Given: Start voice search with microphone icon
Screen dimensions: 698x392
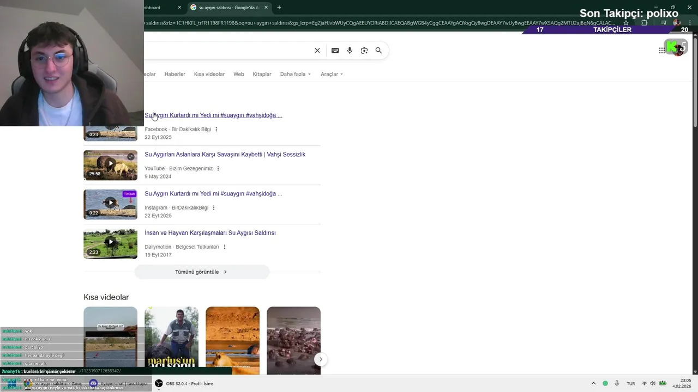Looking at the screenshot, I should click(350, 51).
